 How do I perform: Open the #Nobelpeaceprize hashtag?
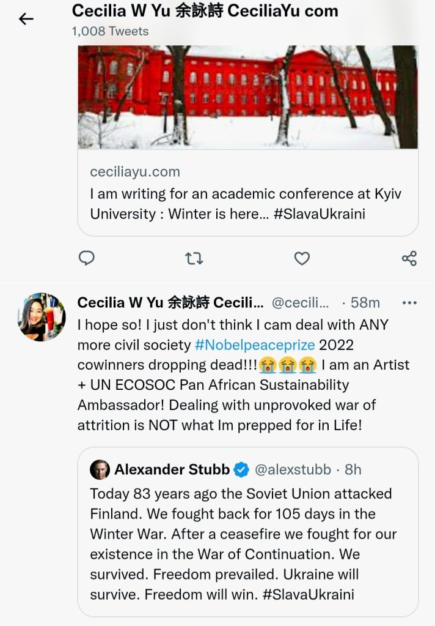pyautogui.click(x=255, y=345)
